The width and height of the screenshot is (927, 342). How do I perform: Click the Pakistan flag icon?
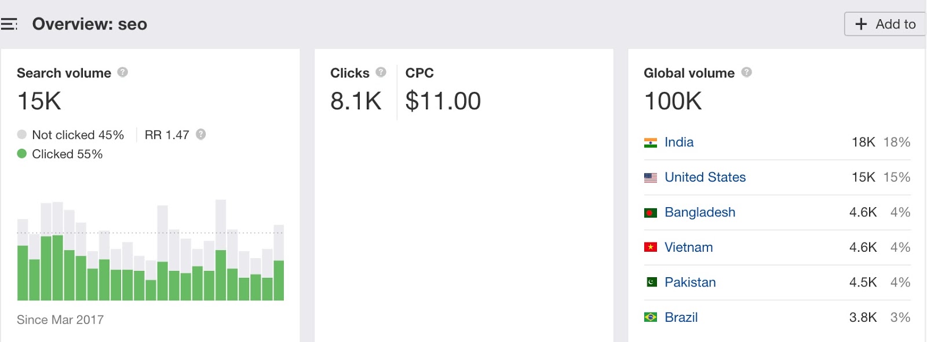pos(651,282)
